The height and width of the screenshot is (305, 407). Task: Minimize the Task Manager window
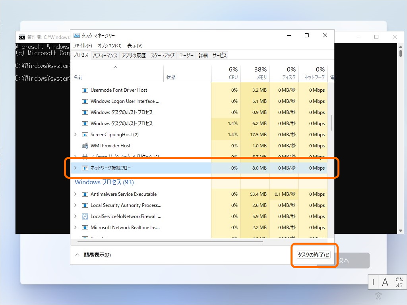coord(289,35)
